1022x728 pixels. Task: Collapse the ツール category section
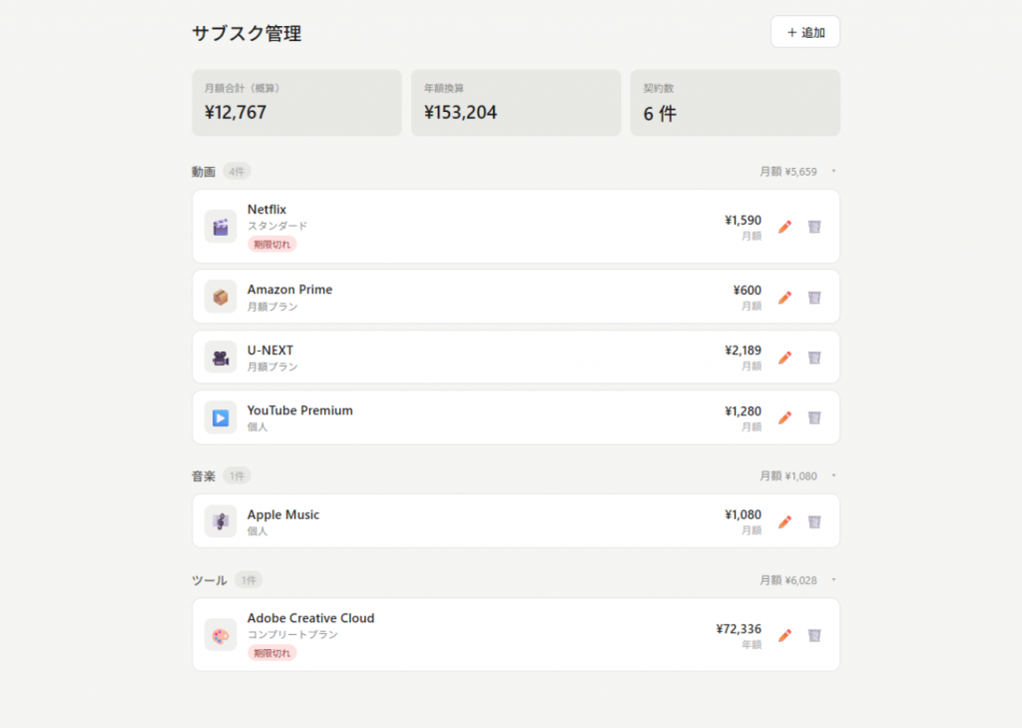833,580
